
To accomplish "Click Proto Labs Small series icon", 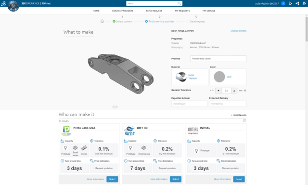I will (75, 147).
